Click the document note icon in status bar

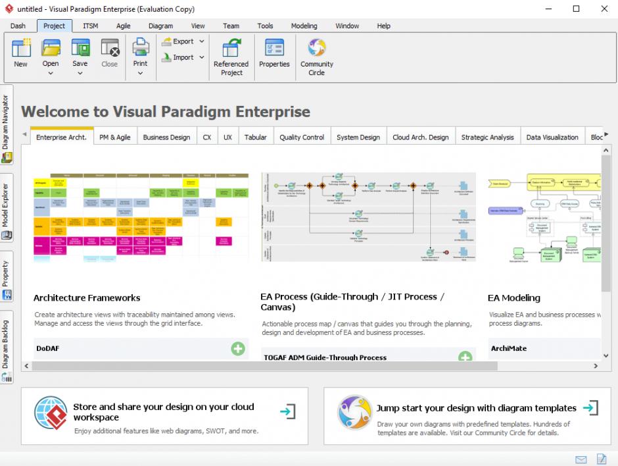pos(602,459)
